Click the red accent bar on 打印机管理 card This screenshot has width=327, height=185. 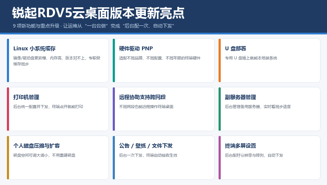pyautogui.click(x=8, y=109)
